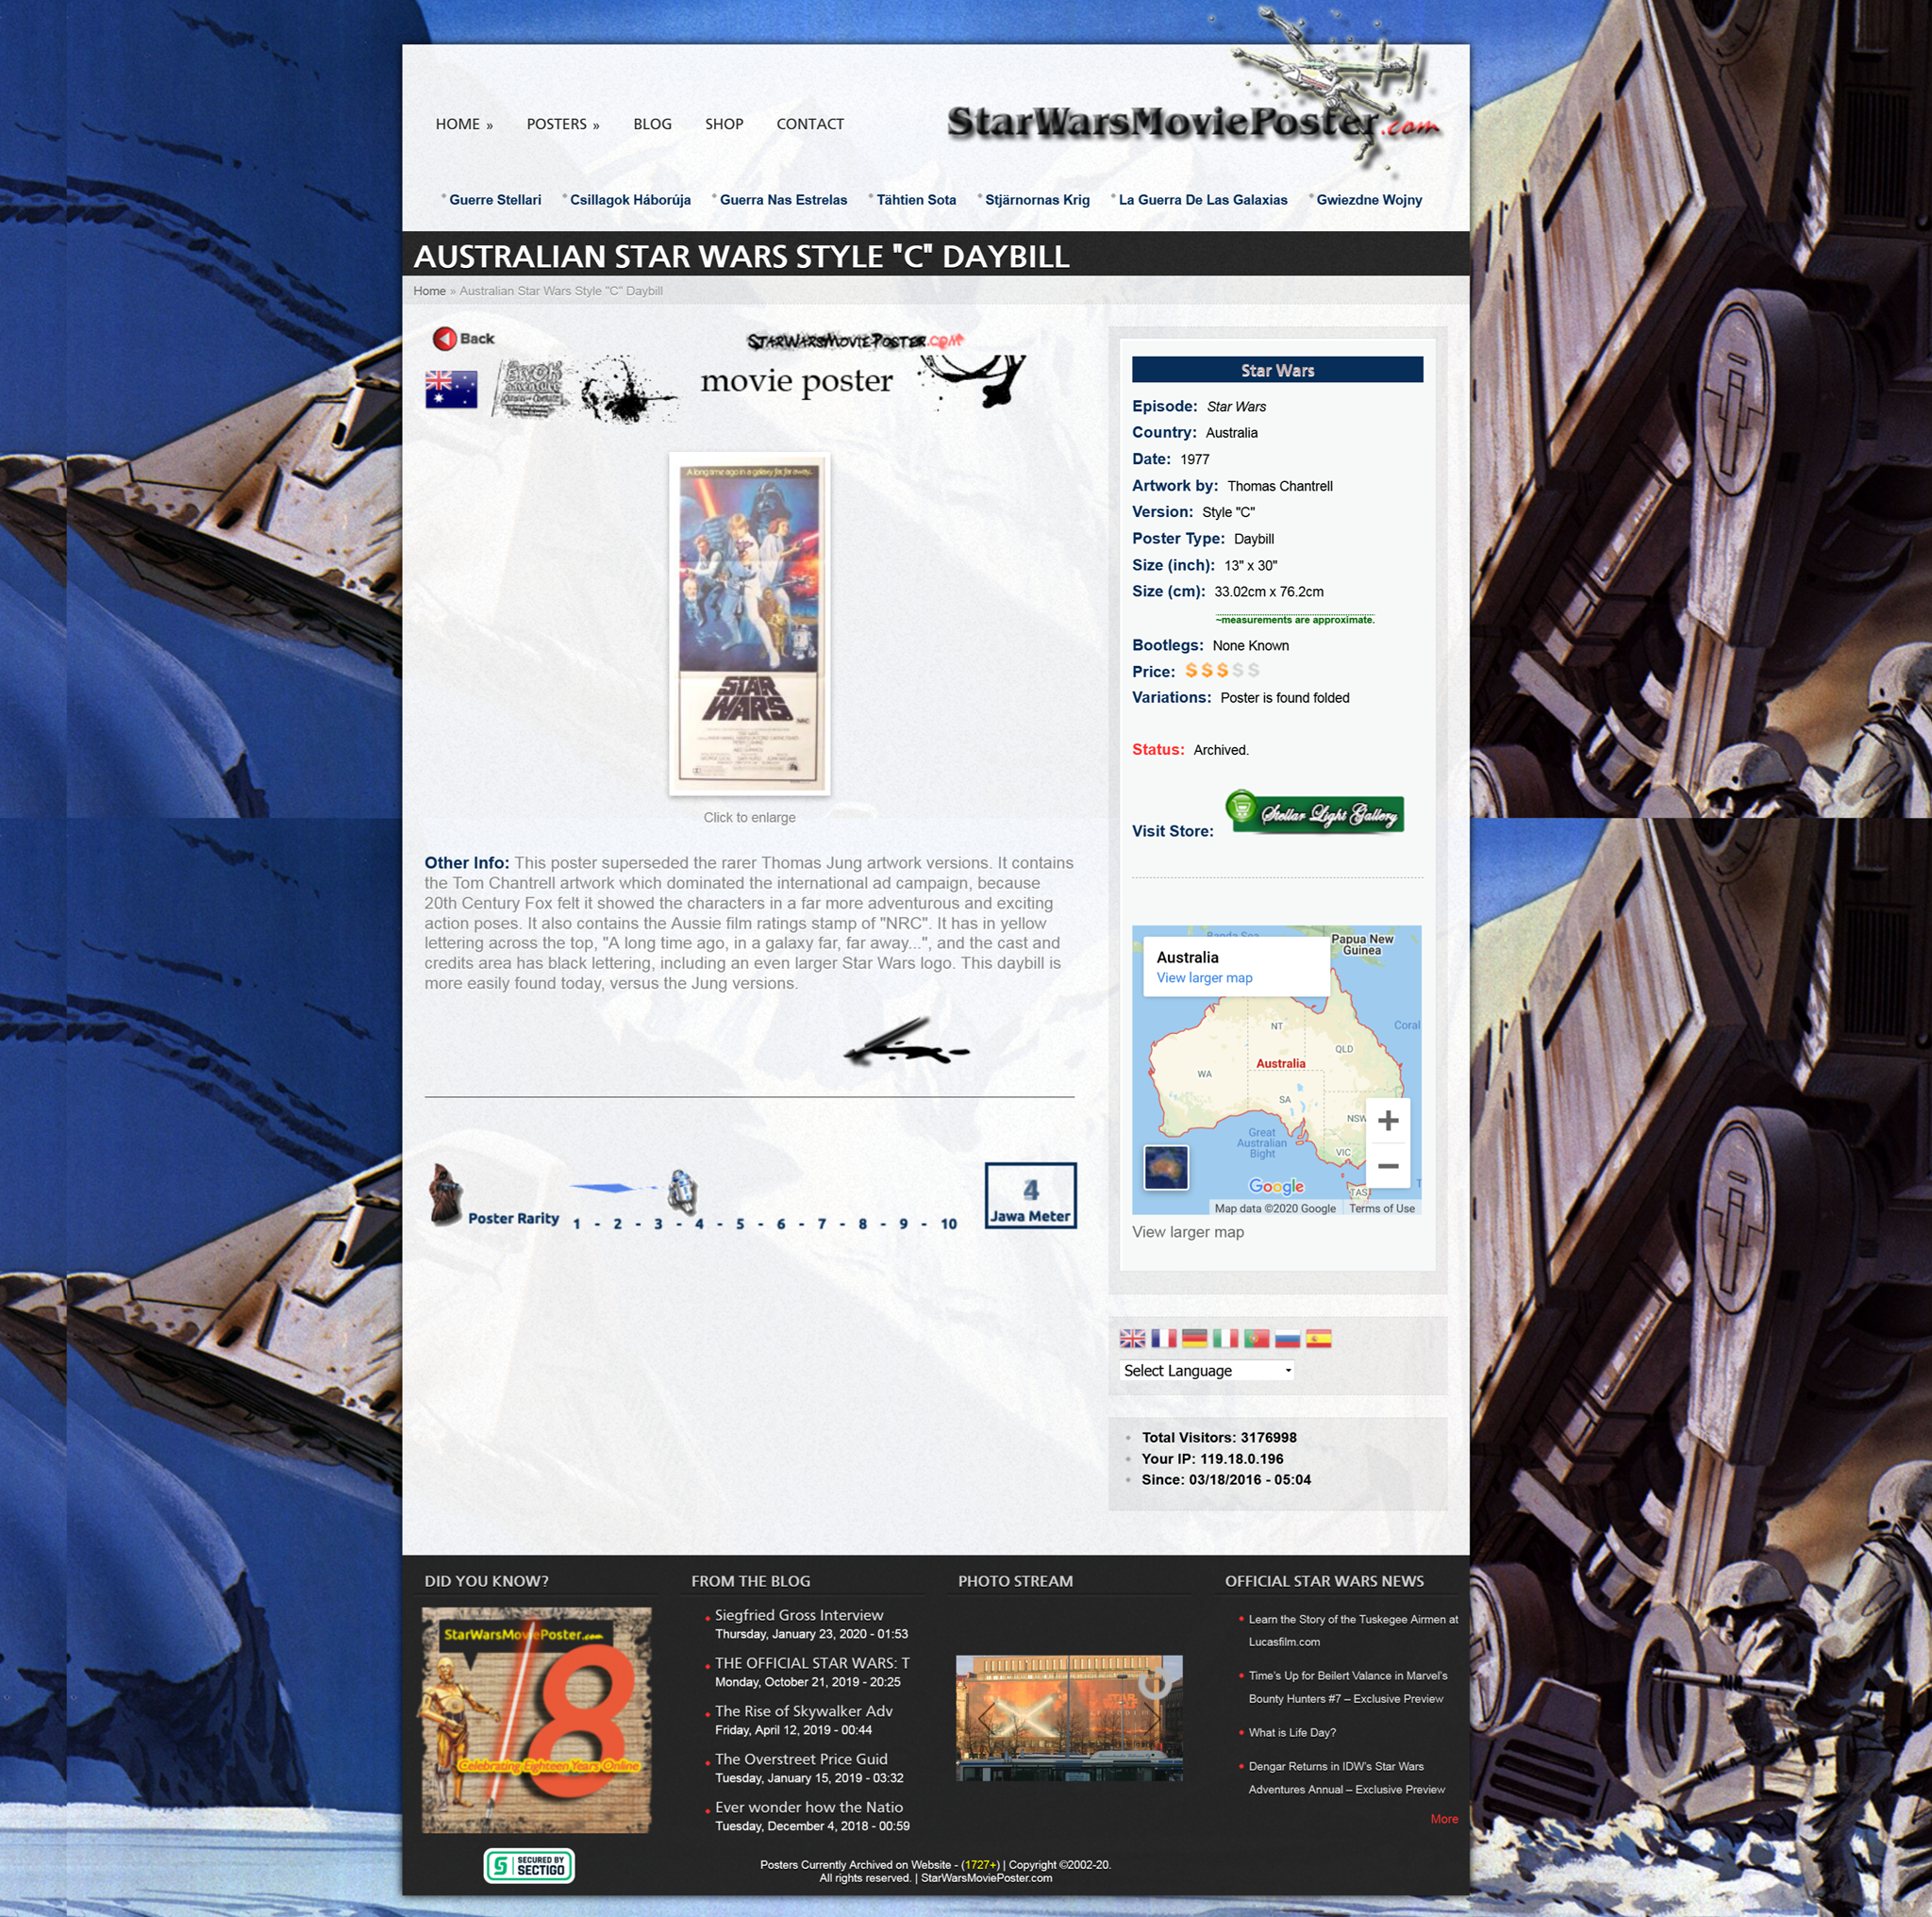Select Guerra Nas Estrelas link
The width and height of the screenshot is (1932, 1917).
click(783, 200)
